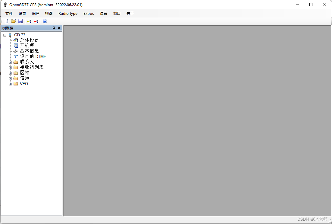Open the 视图 menu

(49, 14)
